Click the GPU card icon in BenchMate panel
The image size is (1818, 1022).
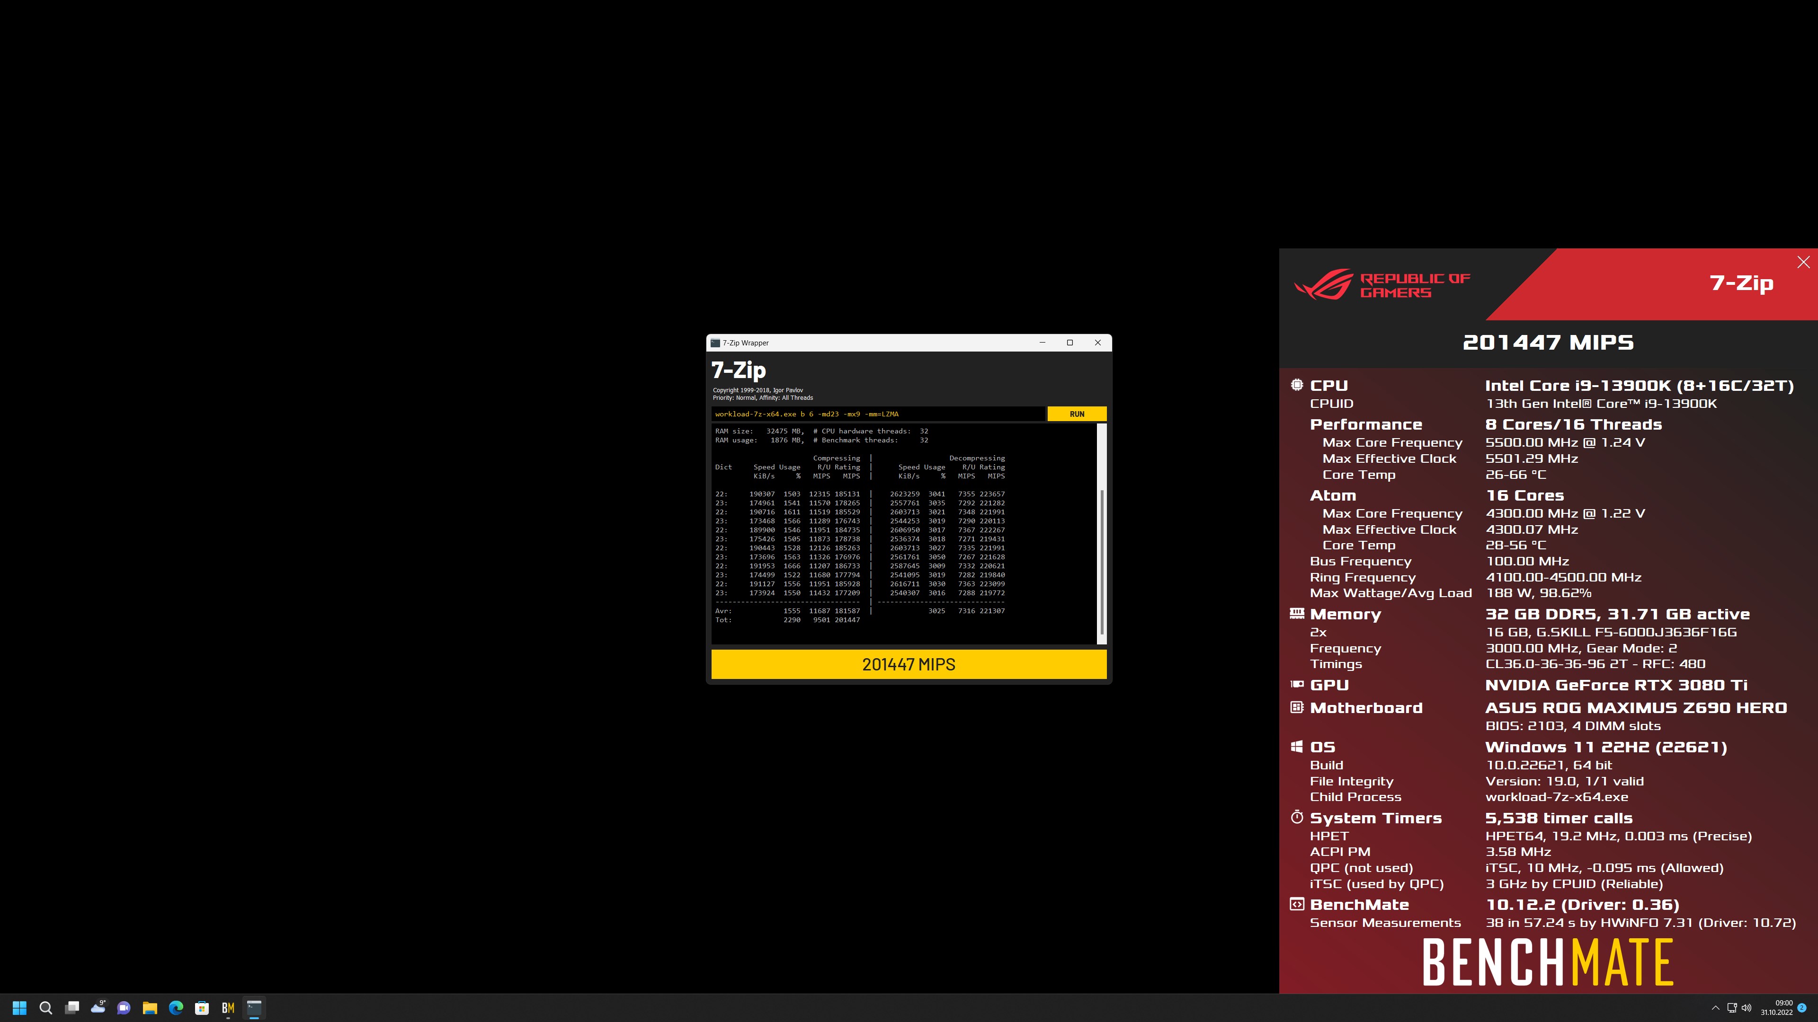click(1296, 684)
